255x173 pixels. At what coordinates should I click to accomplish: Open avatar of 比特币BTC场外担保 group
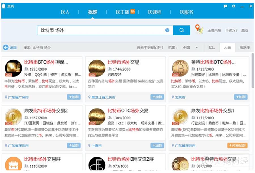[x=13, y=68]
